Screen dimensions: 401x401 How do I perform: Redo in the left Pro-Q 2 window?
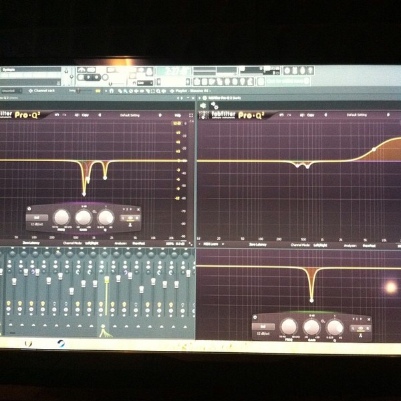(x=64, y=115)
